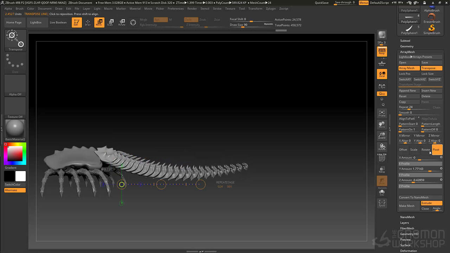Open the Zplugin menu
The height and width of the screenshot is (253, 450).
(x=271, y=8)
